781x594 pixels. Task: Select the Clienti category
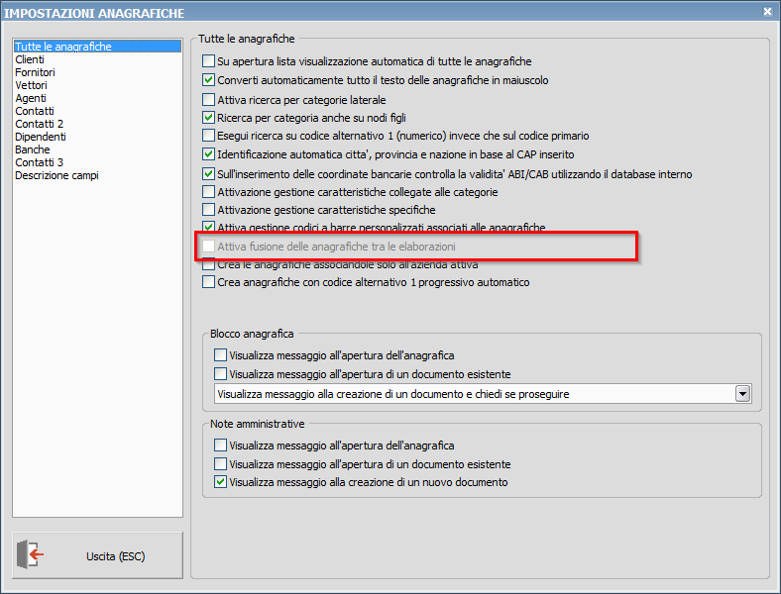[30, 59]
